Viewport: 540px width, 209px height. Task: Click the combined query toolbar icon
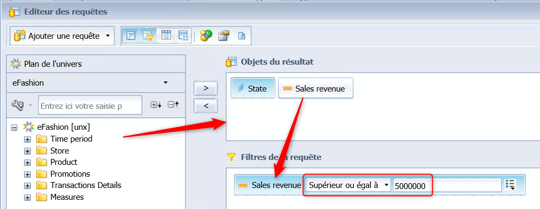206,36
